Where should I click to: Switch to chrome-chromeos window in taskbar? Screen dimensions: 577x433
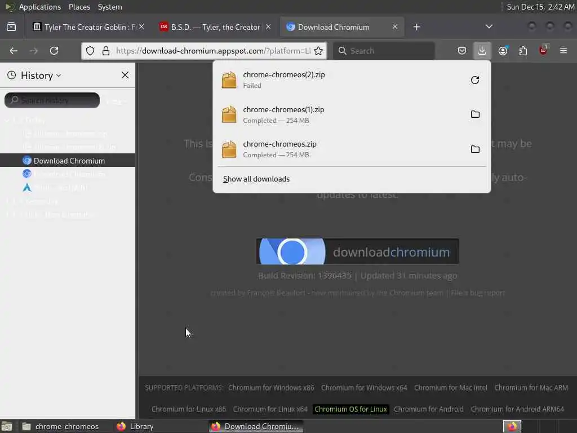coord(61,426)
